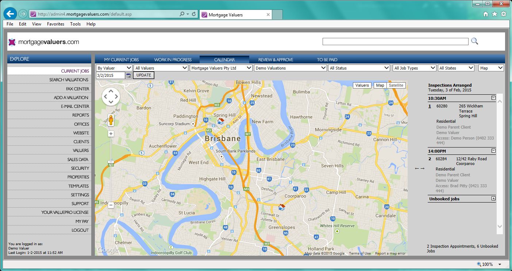Screen dimensions: 512x271
Task: Click the date input field 3/2/2015
Action: 111,75
